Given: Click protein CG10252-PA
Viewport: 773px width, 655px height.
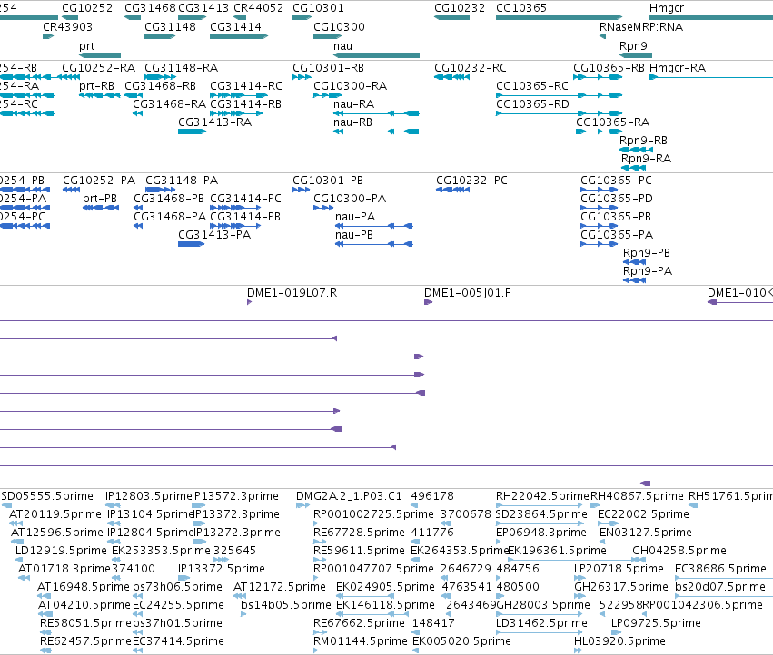Looking at the screenshot, I should point(99,181).
